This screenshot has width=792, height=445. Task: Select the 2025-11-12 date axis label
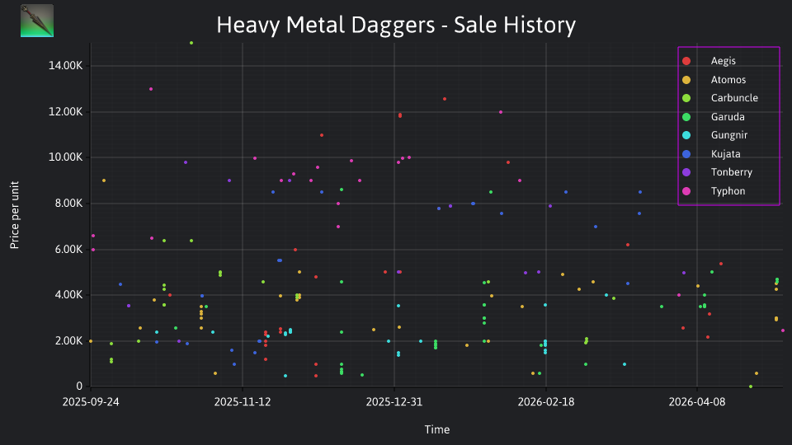coord(243,402)
